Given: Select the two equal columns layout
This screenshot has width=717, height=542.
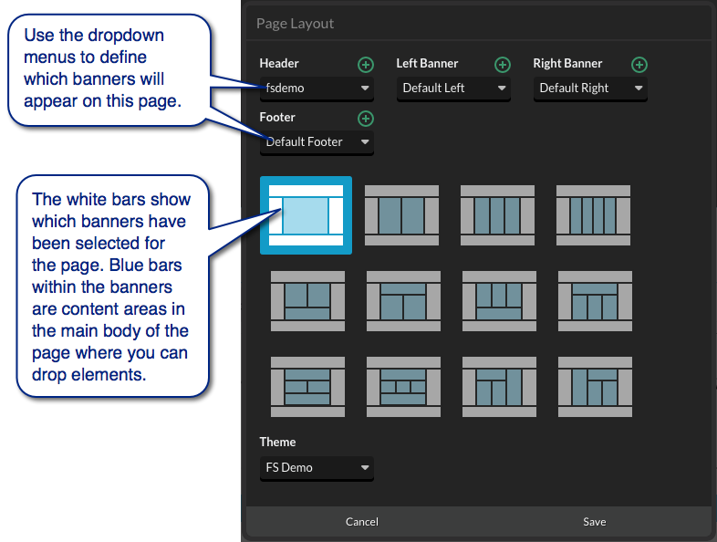Looking at the screenshot, I should 401,215.
